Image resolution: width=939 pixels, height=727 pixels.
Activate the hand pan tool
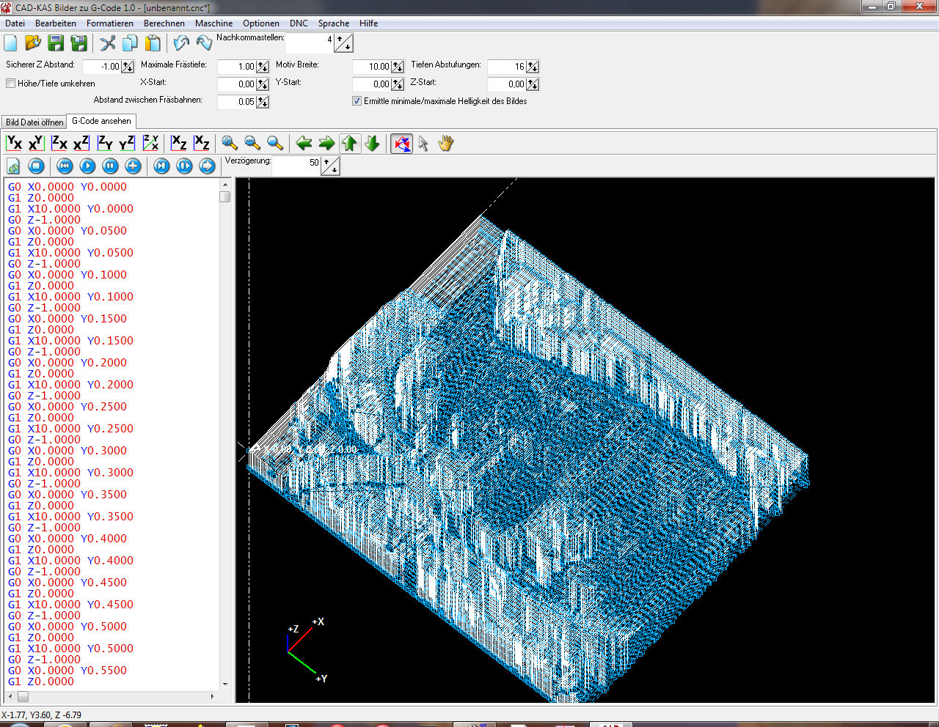(x=446, y=144)
